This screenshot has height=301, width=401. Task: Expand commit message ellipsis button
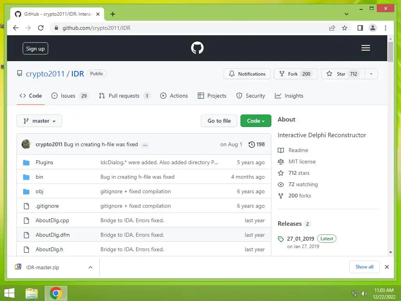coord(145,145)
